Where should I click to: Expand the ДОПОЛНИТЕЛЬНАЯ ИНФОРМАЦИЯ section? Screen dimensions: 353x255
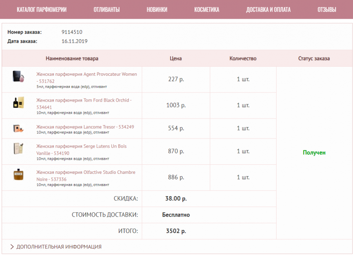56,247
